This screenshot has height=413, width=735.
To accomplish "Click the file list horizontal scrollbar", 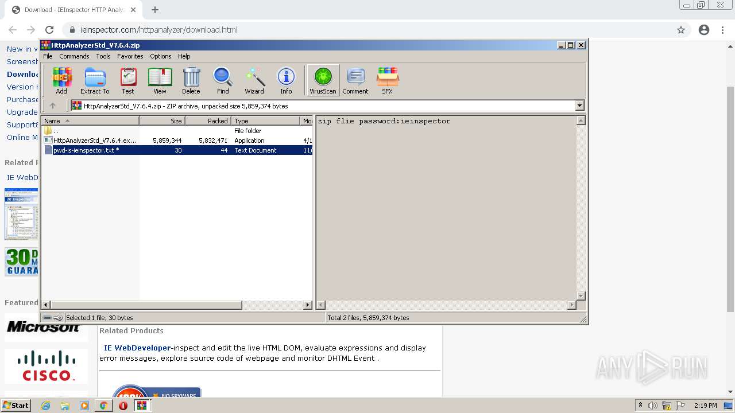I will (x=146, y=305).
